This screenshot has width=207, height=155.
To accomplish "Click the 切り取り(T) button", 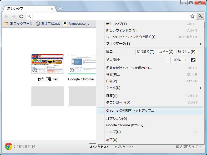I will pos(146,52).
